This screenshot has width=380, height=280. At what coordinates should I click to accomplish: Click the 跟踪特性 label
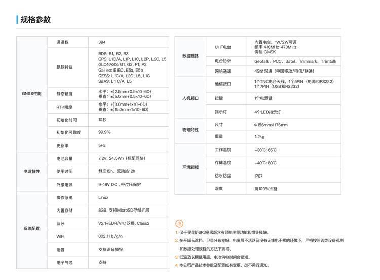tap(64, 67)
